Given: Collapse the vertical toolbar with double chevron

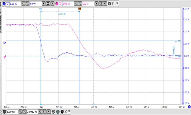Looking at the screenshot, I should pyautogui.click(x=113, y=4).
